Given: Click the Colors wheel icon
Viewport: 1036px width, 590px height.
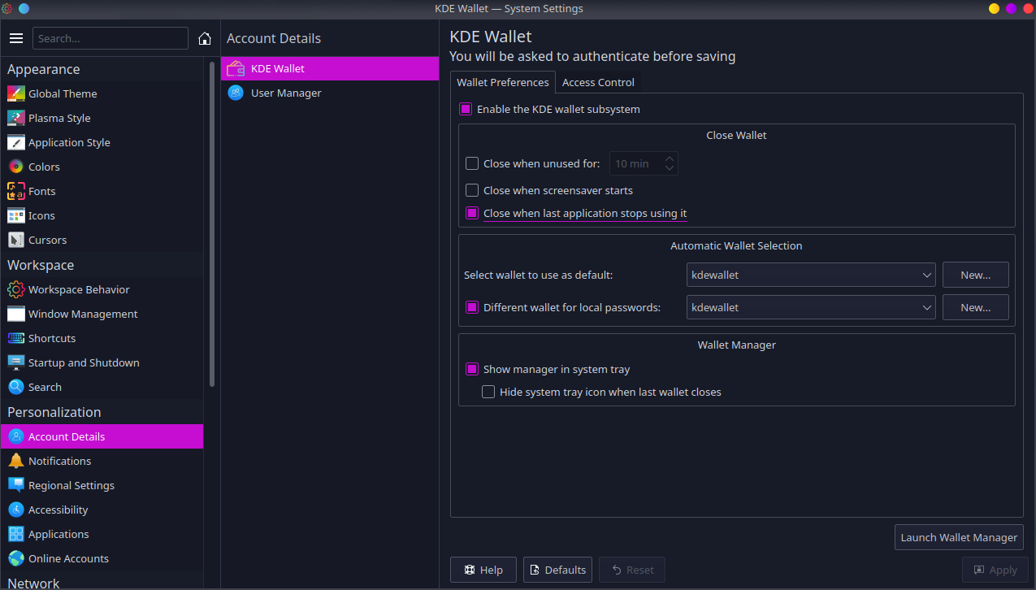Looking at the screenshot, I should (x=16, y=167).
